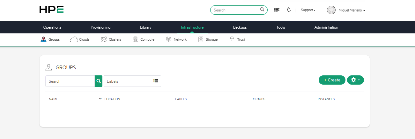Image resolution: width=415 pixels, height=139 pixels.
Task: Click the Storage tab label
Action: (212, 40)
